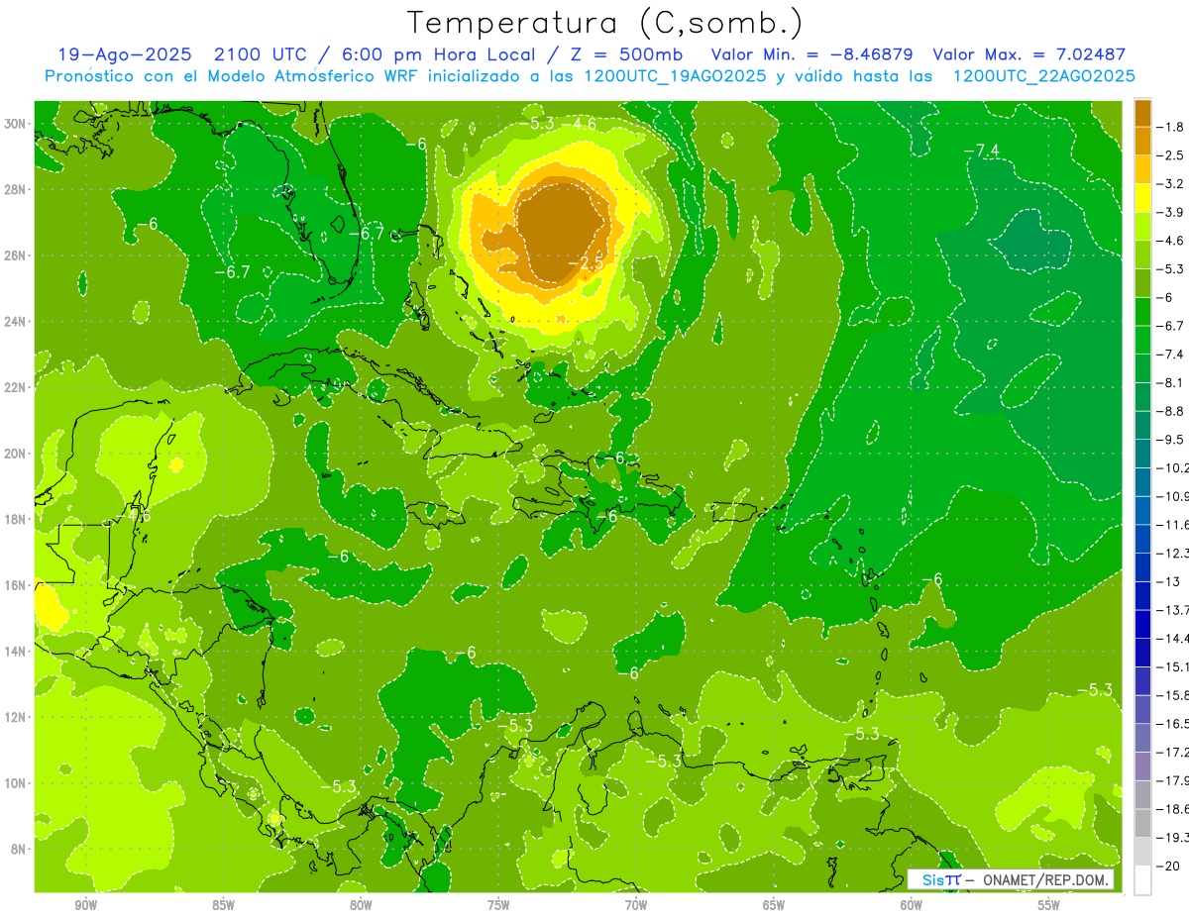Screen dimensions: 1189x918
Task: Click the legend label "-15.8"
Action: coord(1172,695)
